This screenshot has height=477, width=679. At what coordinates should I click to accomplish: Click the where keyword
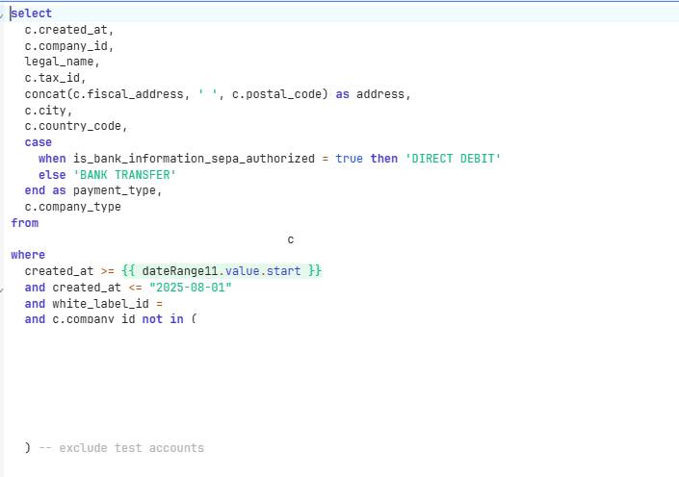tap(28, 255)
